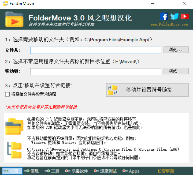
Task: Click the example destination text E:\Moved\
Action: (x=126, y=62)
